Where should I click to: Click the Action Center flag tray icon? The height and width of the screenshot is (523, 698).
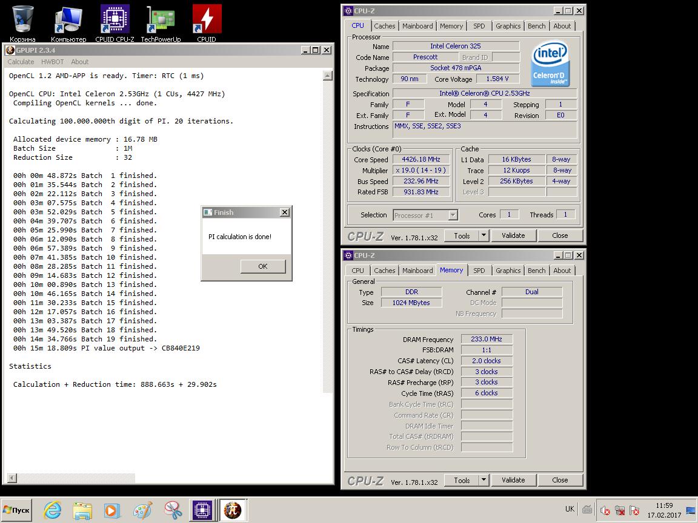point(634,510)
